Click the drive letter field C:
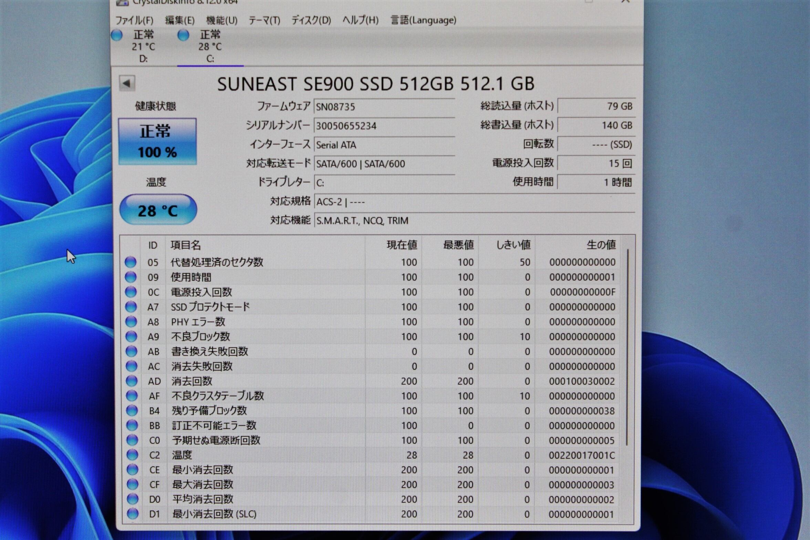This screenshot has width=810, height=540. [x=384, y=183]
